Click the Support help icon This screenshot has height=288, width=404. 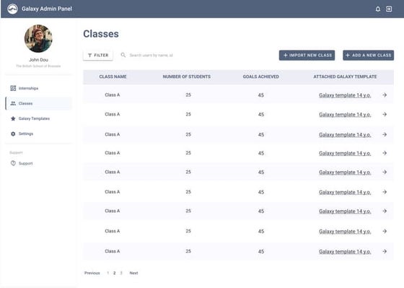click(13, 163)
